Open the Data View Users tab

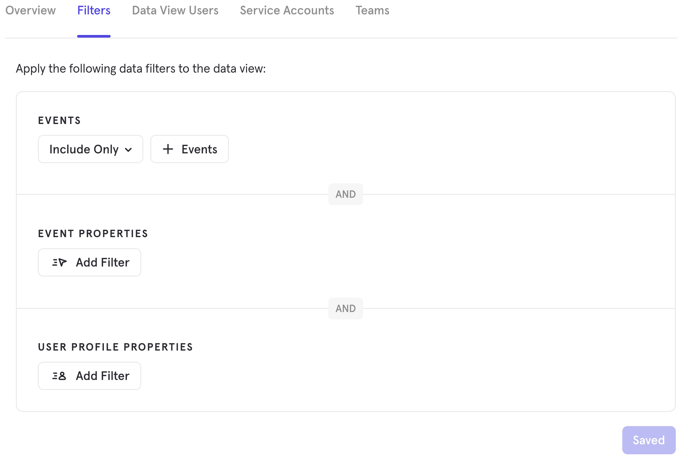point(175,11)
